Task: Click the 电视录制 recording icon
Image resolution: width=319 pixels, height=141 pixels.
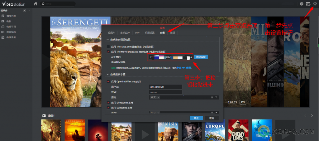Action: [3, 37]
